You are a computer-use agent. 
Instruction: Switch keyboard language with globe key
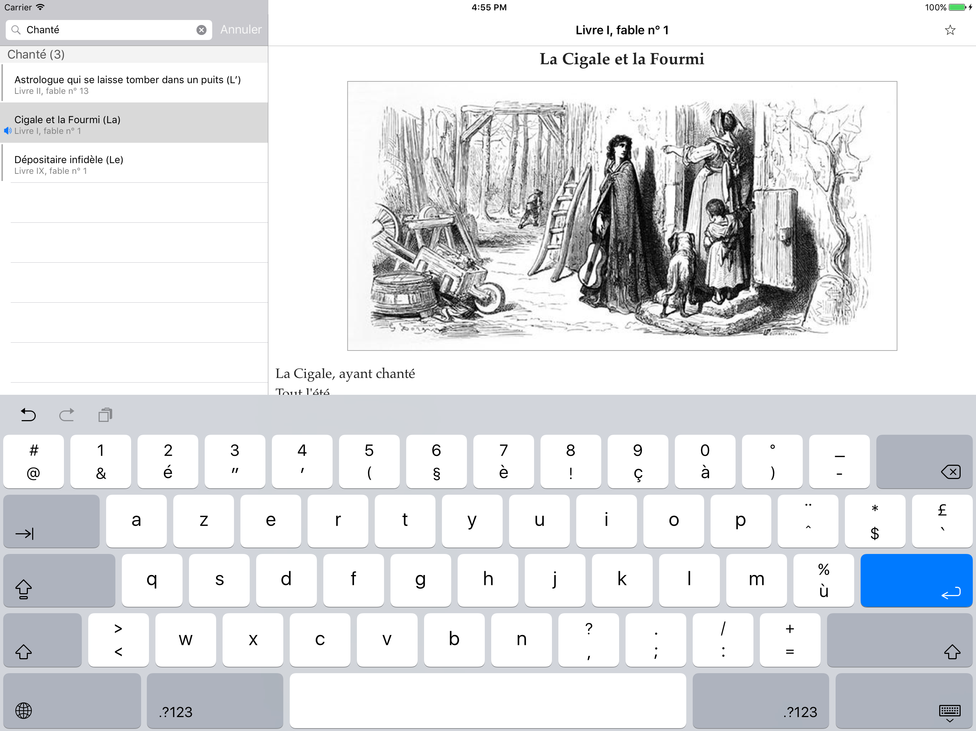click(73, 701)
